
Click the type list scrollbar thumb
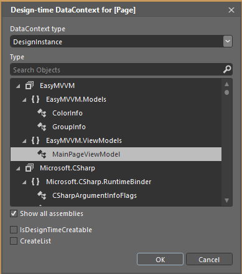(227, 92)
